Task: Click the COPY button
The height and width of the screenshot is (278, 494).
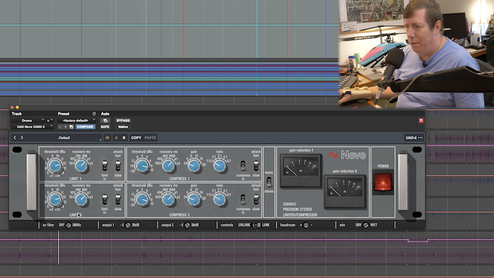Action: pyautogui.click(x=136, y=138)
